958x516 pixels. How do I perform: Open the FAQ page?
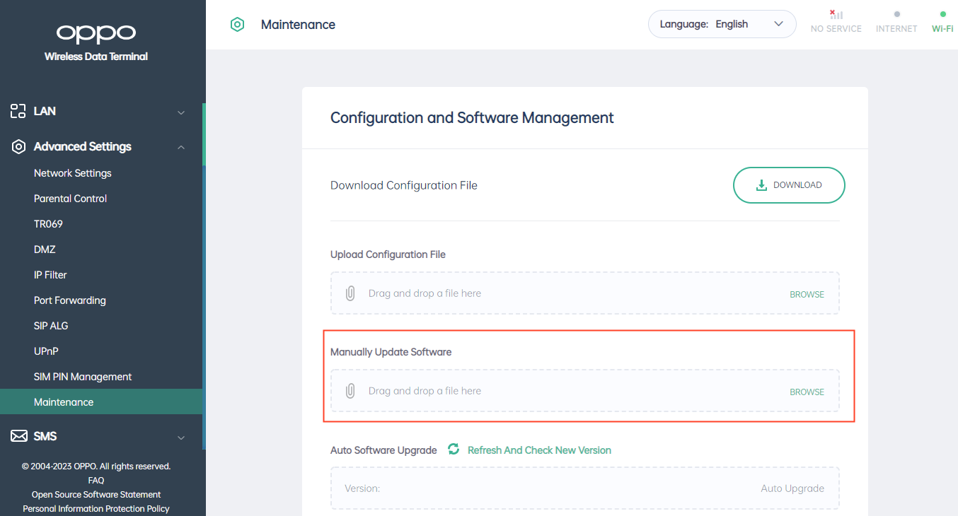pos(96,480)
